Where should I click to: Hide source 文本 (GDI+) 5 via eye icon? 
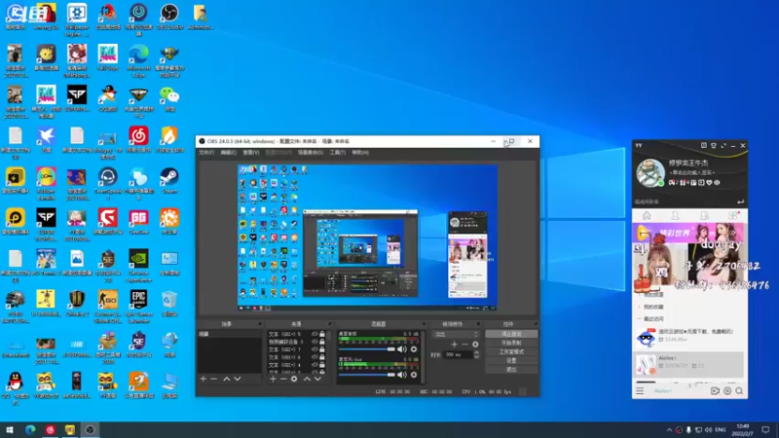pyautogui.click(x=314, y=334)
